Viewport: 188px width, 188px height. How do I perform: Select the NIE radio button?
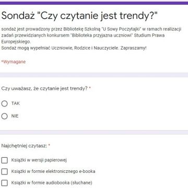[x=4, y=116]
